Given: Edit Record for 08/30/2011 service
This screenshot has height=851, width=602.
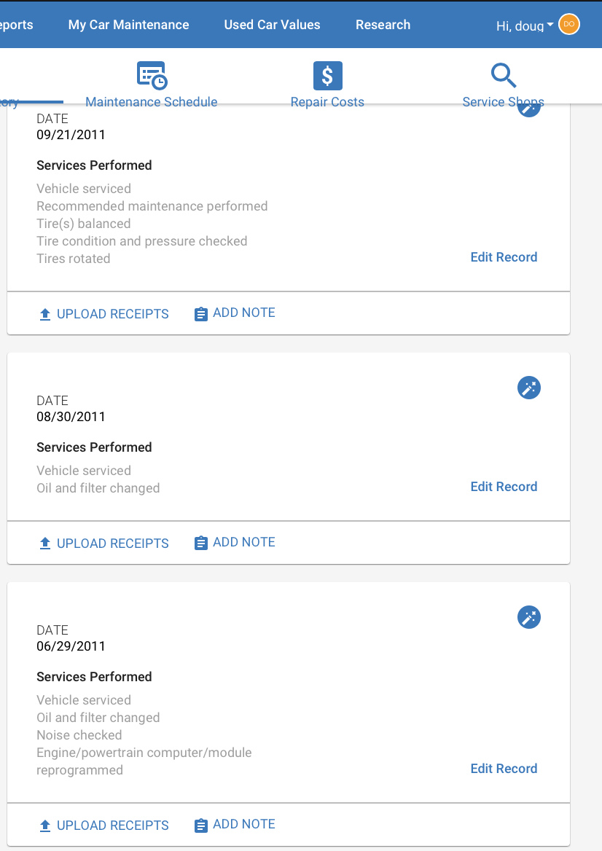Looking at the screenshot, I should (x=504, y=486).
